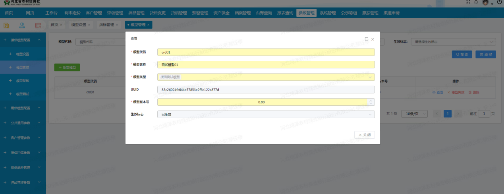Click the plus icon beside 授信模型配置
The height and width of the screenshot is (194, 504).
click(5, 40)
